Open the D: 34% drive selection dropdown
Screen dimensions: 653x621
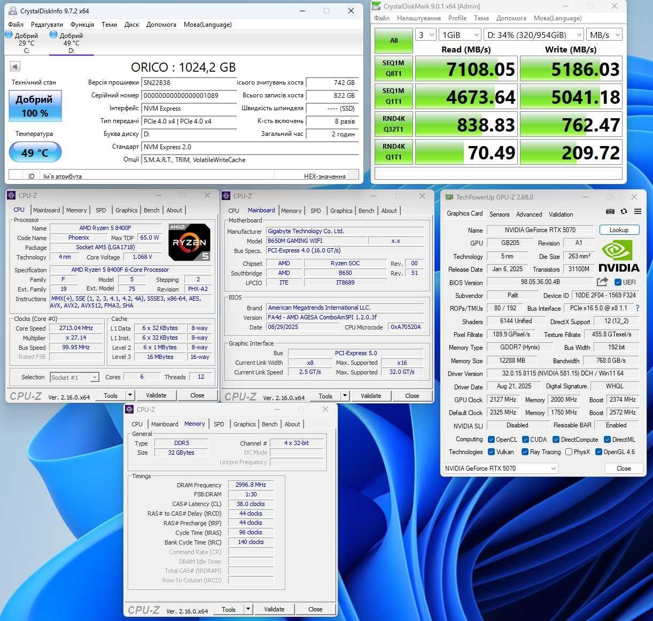tap(534, 35)
